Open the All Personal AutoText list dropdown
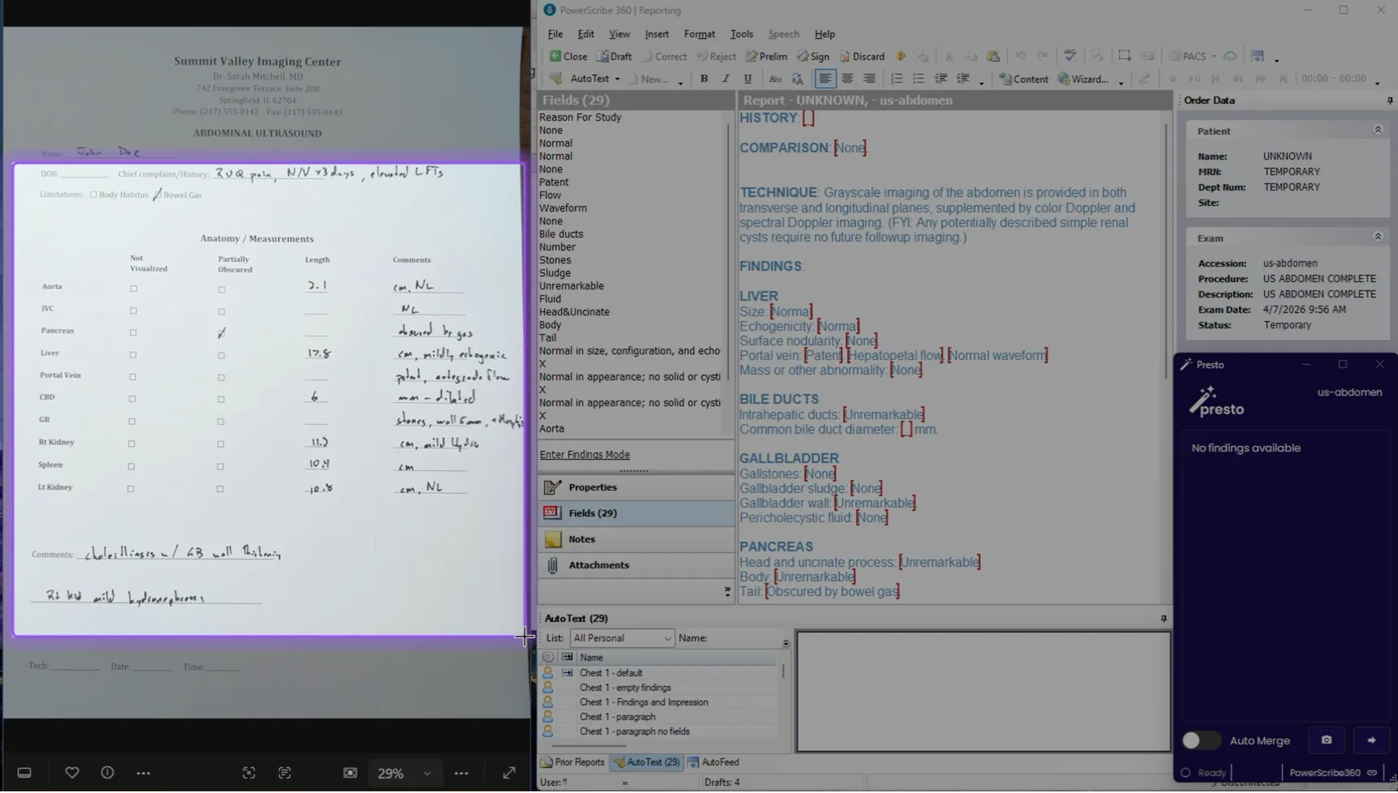1398x793 pixels. click(x=667, y=638)
